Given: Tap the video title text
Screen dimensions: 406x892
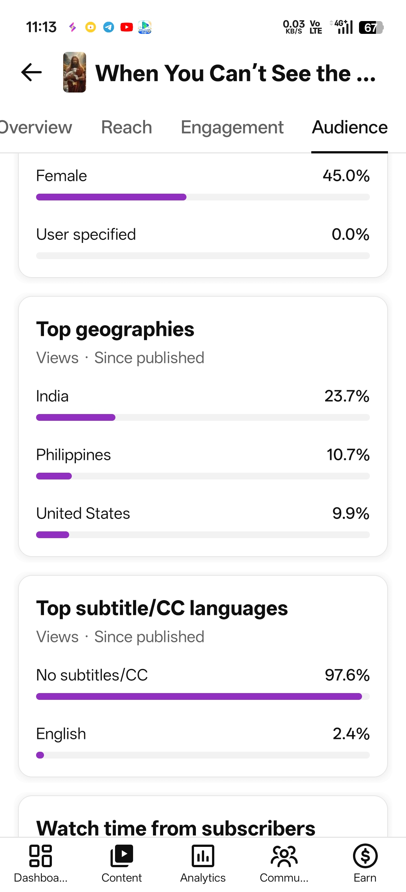Looking at the screenshot, I should (236, 73).
